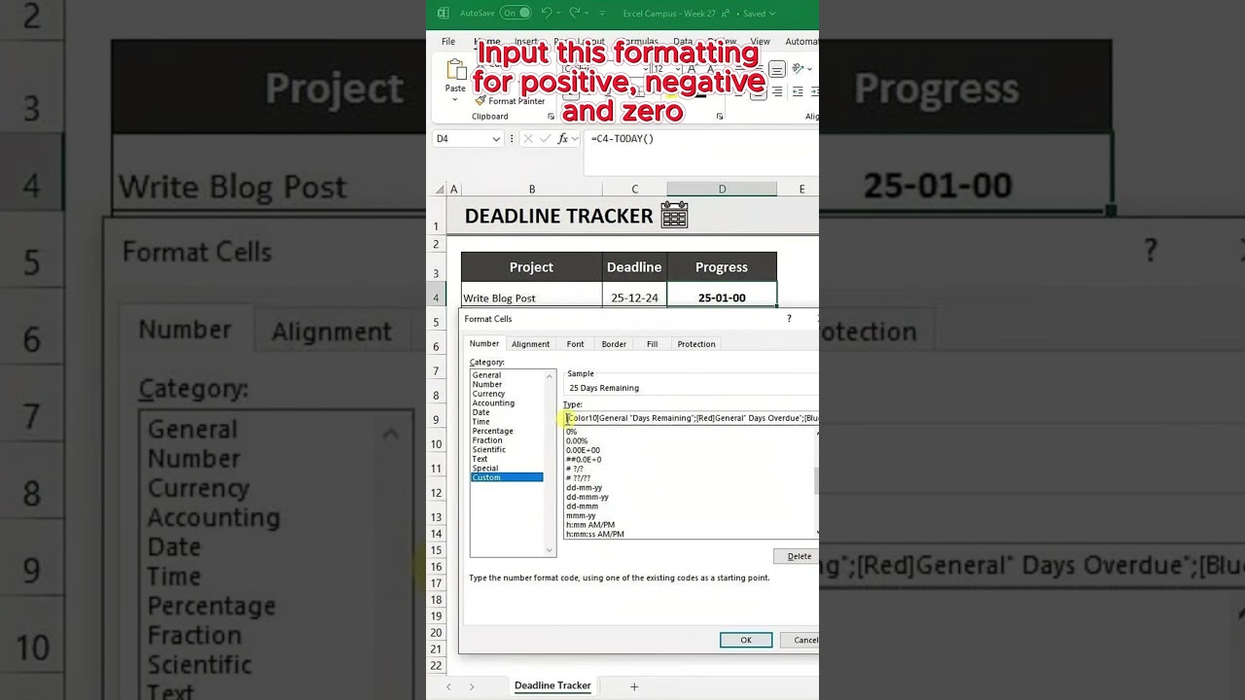The image size is (1245, 700).
Task: Select column C header
Action: [634, 190]
